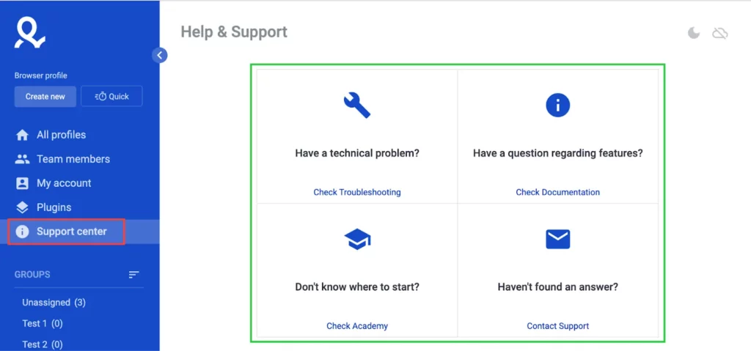Screen dimensions: 751x351
Task: Click the graduation cap academy icon
Action: click(x=357, y=239)
